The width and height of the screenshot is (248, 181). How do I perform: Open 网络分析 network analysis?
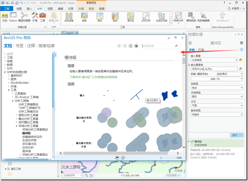tap(179, 18)
